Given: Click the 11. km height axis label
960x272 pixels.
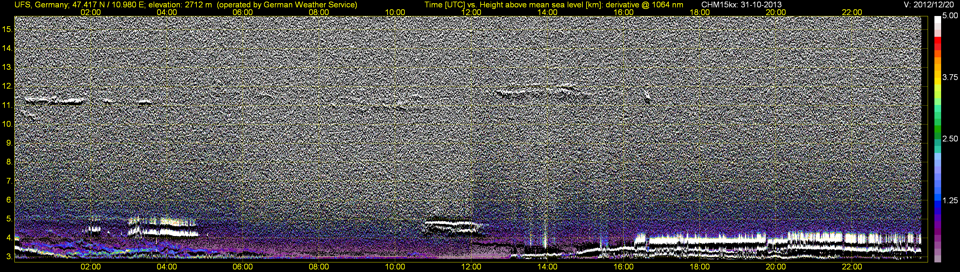Looking at the screenshot, I should (x=7, y=106).
